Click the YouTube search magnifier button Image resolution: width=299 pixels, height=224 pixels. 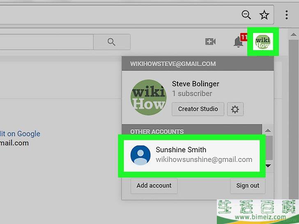112,42
